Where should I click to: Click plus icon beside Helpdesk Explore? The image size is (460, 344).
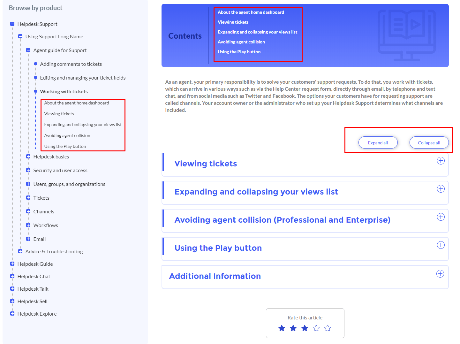click(12, 313)
